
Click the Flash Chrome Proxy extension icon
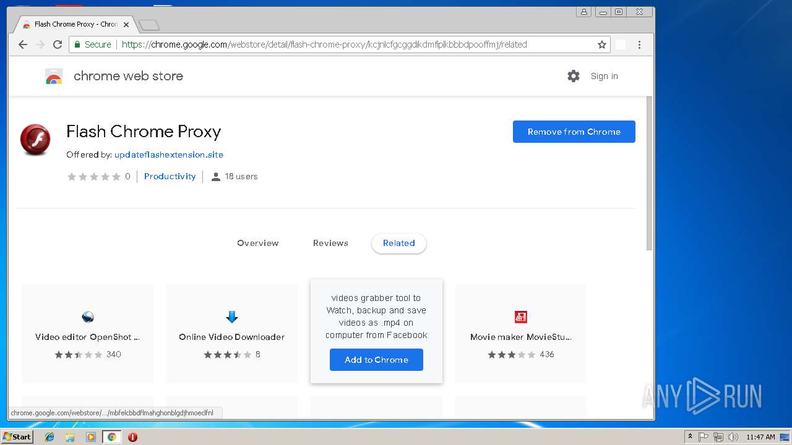pyautogui.click(x=35, y=140)
